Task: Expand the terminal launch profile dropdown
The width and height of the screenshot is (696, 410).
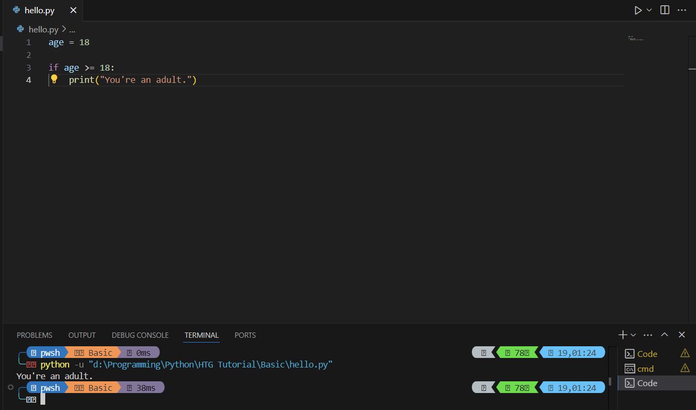Action: [633, 335]
